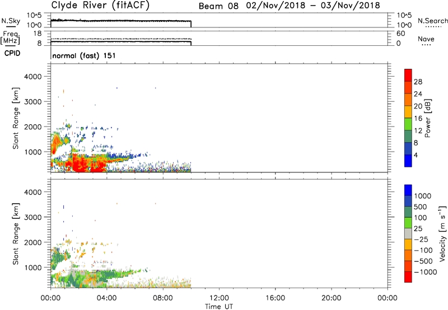The image size is (448, 310).
Task: Click the 16:00 time tick label
Action: coord(275,298)
